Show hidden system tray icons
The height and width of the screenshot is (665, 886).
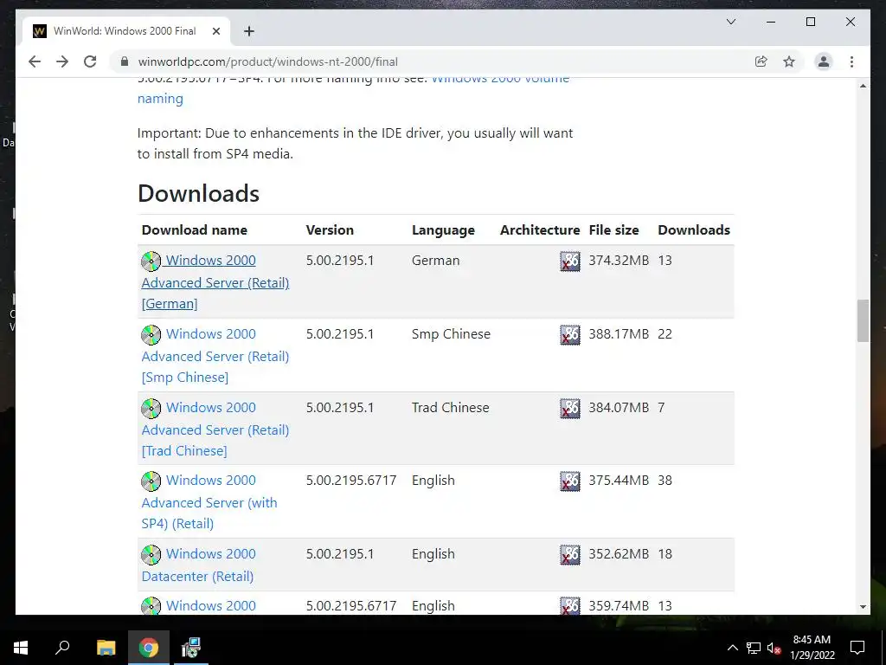732,648
